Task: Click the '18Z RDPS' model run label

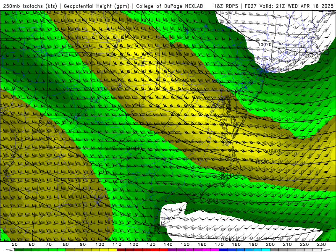Action: (x=226, y=6)
